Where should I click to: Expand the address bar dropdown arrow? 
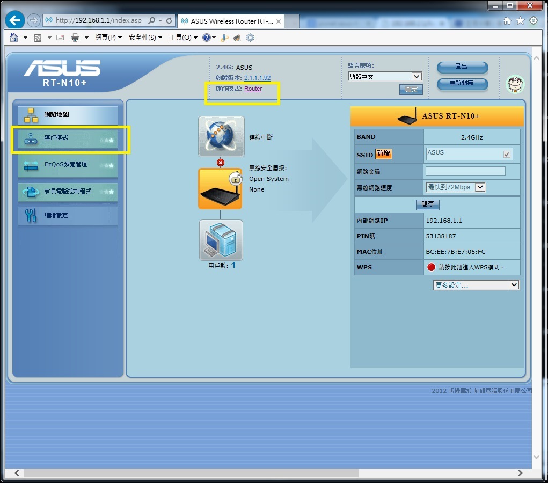tap(160, 20)
